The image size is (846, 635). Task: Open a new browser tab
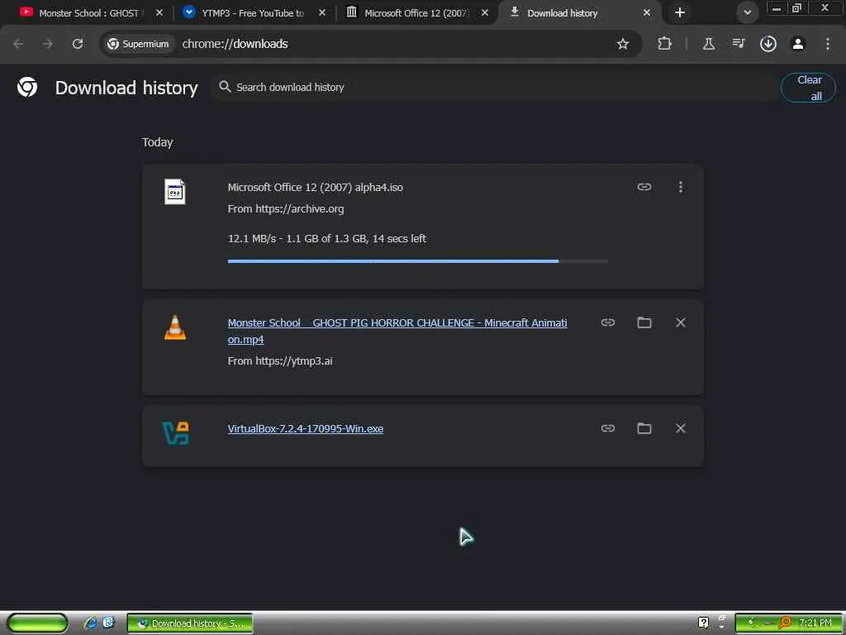pos(680,12)
